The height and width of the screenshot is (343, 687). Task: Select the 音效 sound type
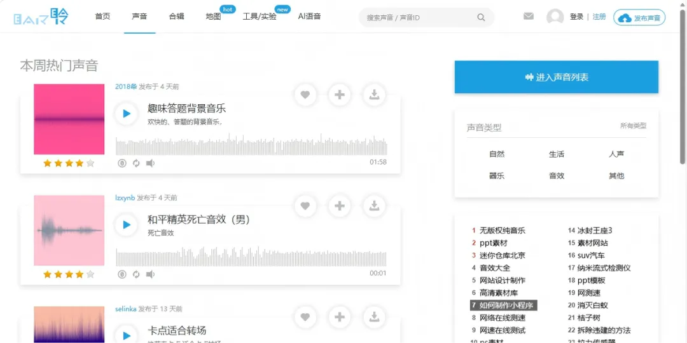coord(557,176)
